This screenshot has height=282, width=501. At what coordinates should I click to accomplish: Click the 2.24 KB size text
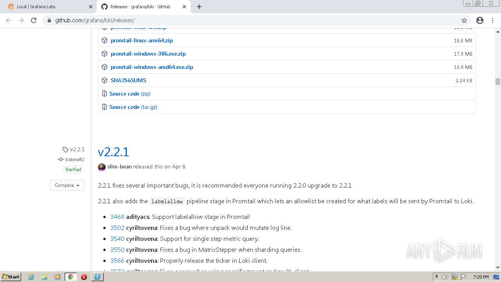point(464,80)
